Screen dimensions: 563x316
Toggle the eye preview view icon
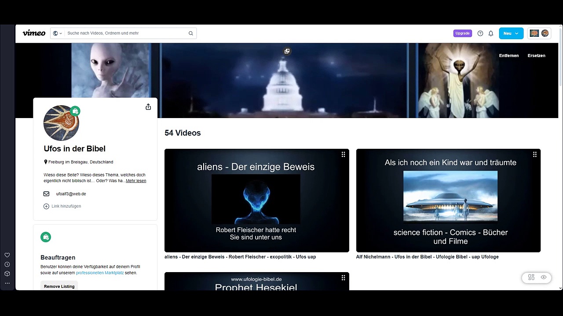[544, 277]
